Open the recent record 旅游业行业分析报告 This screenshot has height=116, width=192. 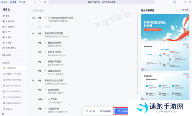pyautogui.click(x=12, y=80)
